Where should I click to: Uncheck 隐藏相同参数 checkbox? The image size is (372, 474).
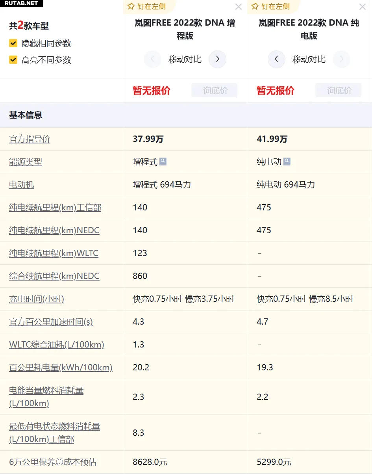pyautogui.click(x=13, y=43)
